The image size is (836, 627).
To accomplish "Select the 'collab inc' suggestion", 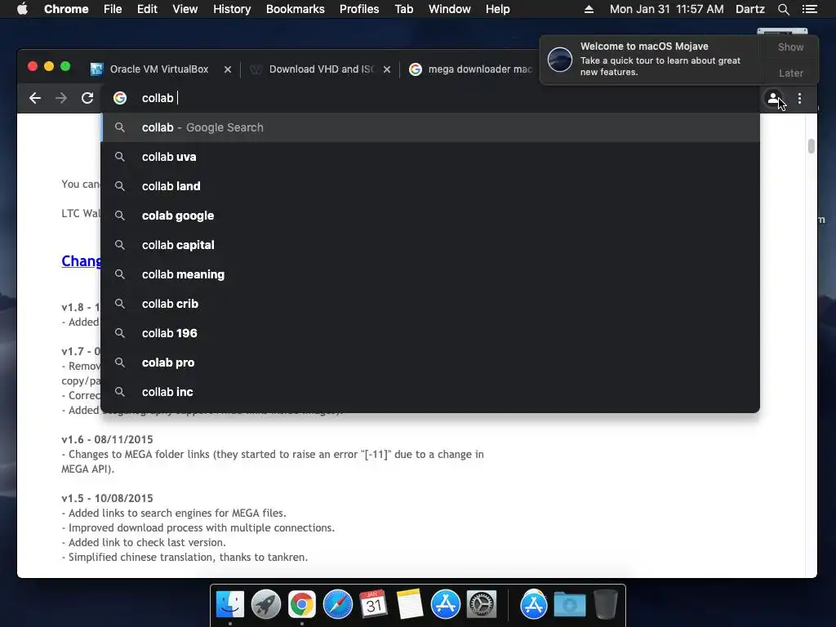I will 430,391.
